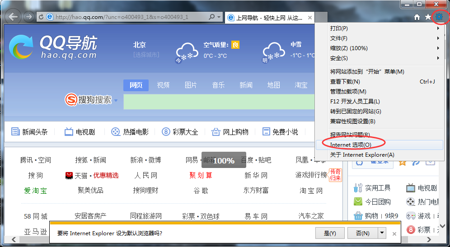Open the 搜狗搜索 engine dropdown
The image size is (450, 247).
tap(116, 101)
